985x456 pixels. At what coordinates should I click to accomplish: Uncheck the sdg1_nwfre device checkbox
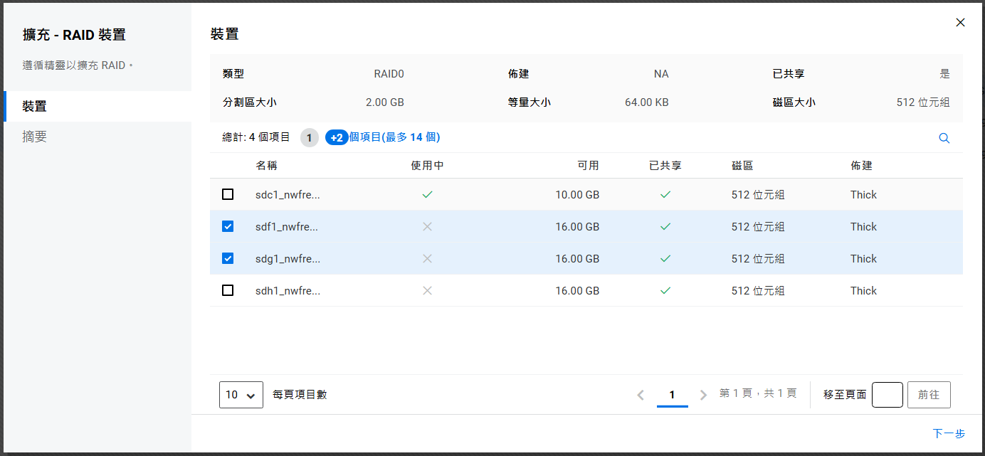point(228,258)
